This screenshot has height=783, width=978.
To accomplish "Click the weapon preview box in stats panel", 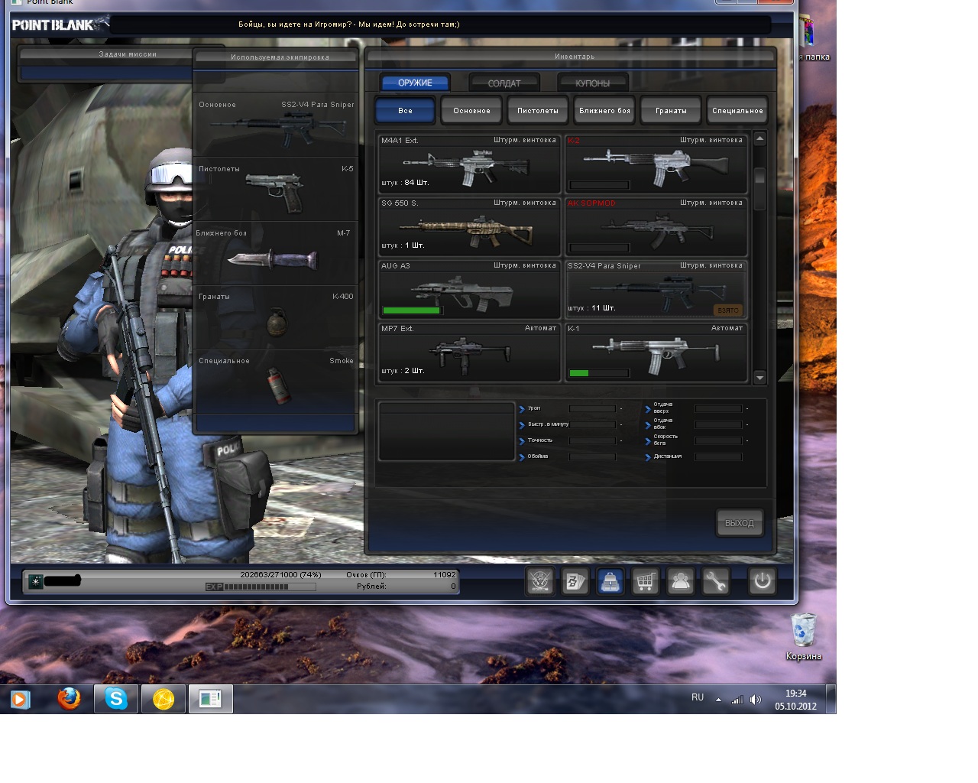I will (447, 431).
